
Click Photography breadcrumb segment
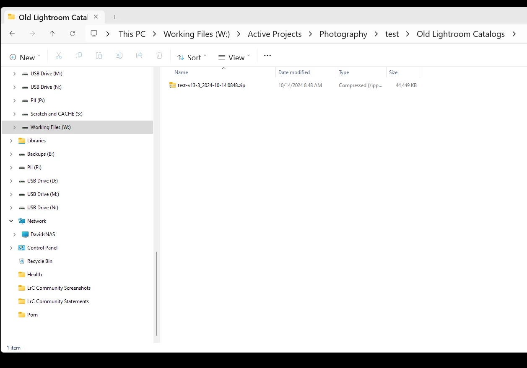tap(343, 34)
